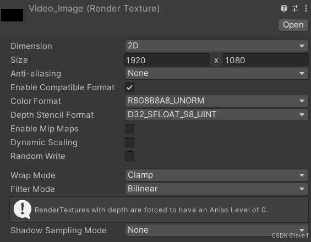
Task: Open the preset selector sliders icon
Action: (x=295, y=8)
